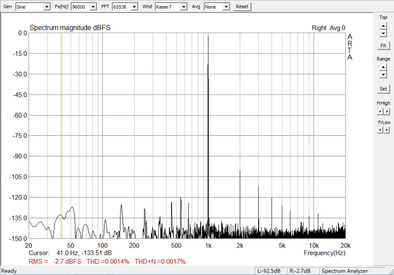Decrease Range with the down arrow

(383, 75)
